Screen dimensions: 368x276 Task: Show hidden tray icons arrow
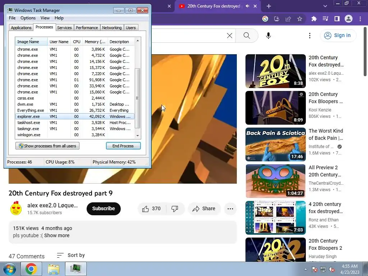(x=305, y=269)
